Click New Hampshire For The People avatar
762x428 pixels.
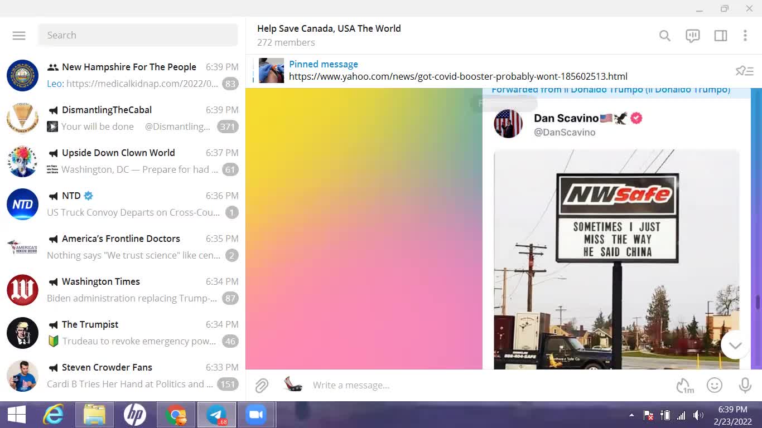pos(22,75)
